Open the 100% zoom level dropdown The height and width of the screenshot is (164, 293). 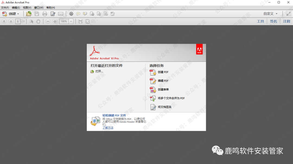point(71,21)
